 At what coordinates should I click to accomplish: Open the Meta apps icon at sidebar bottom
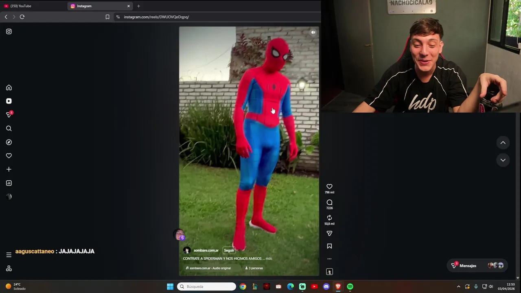click(9, 269)
